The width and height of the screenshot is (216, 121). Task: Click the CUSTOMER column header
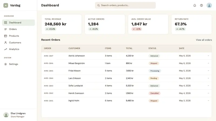74,48
